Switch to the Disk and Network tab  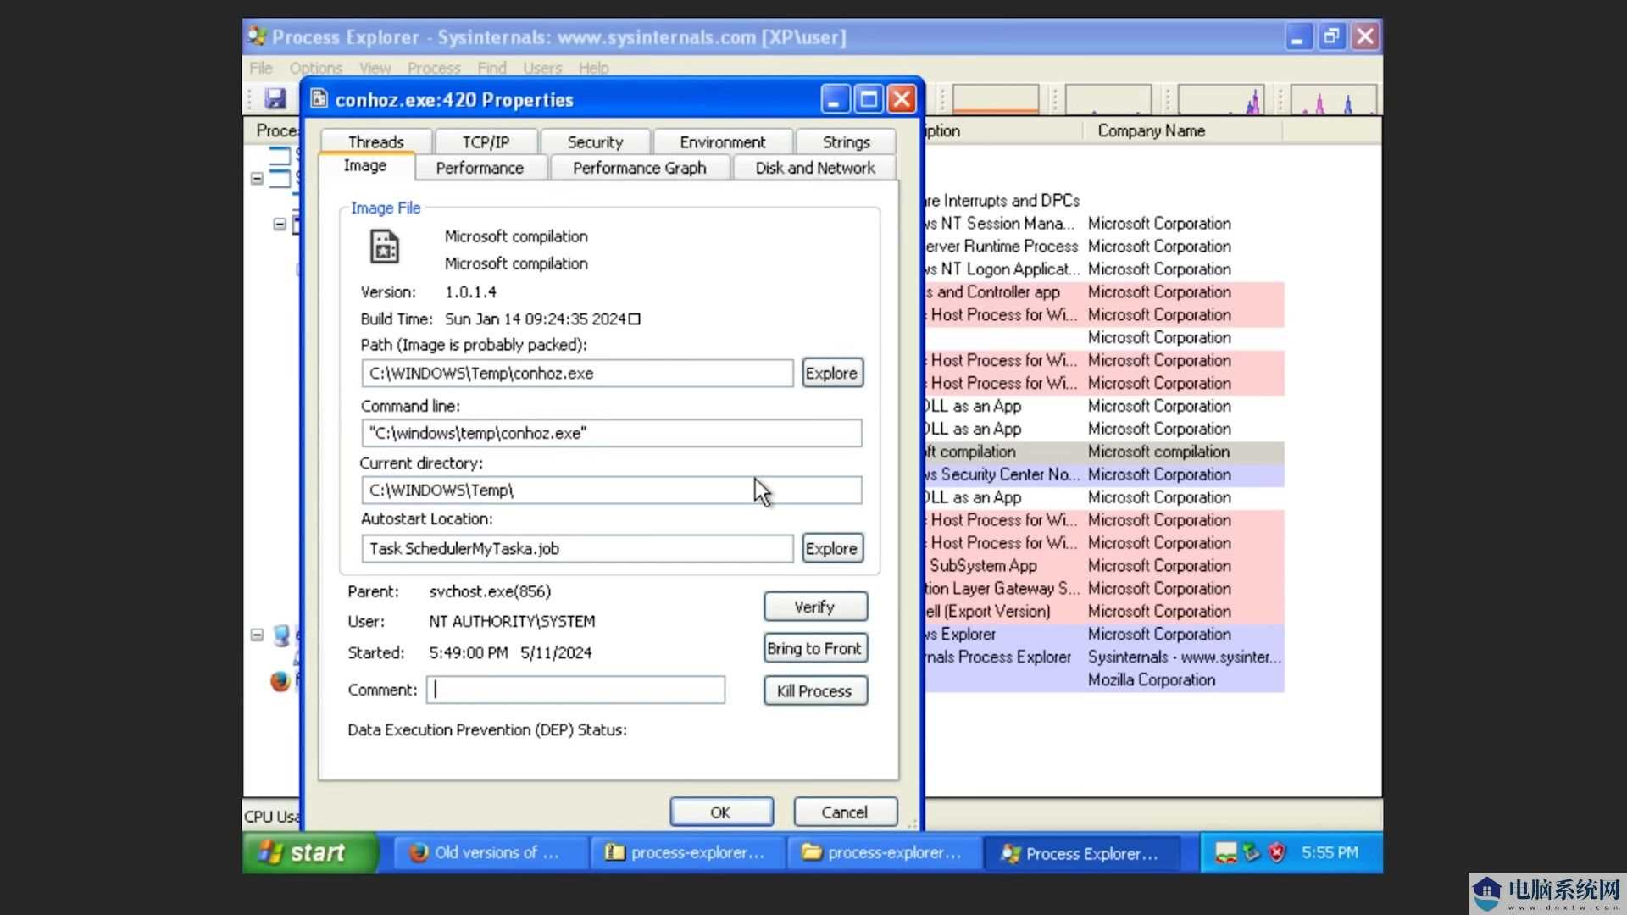click(815, 168)
